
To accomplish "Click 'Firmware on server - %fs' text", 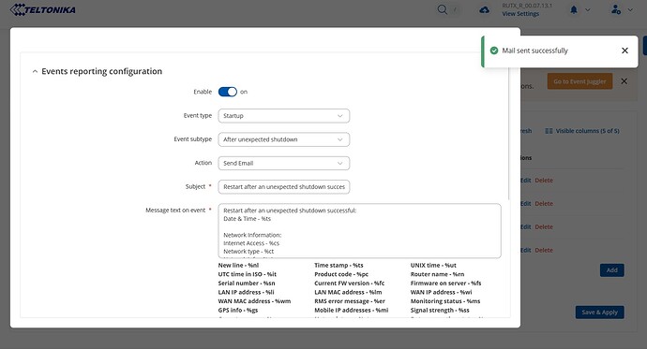I will 445,284.
